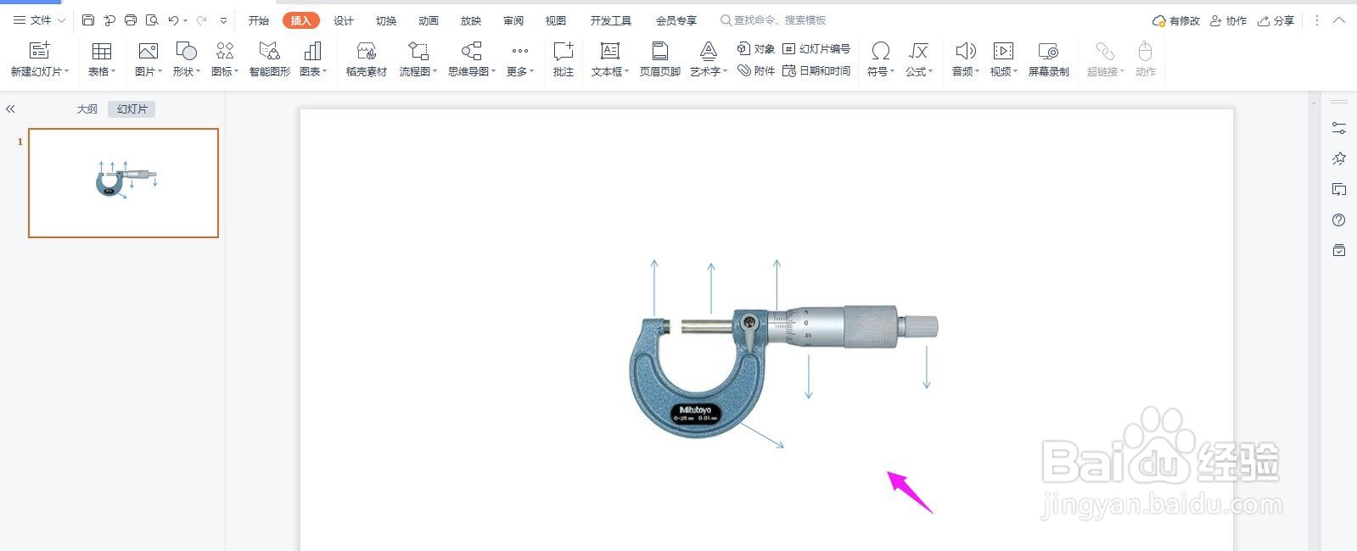Click the 视频 video icon
The width and height of the screenshot is (1357, 551).
tap(1003, 51)
